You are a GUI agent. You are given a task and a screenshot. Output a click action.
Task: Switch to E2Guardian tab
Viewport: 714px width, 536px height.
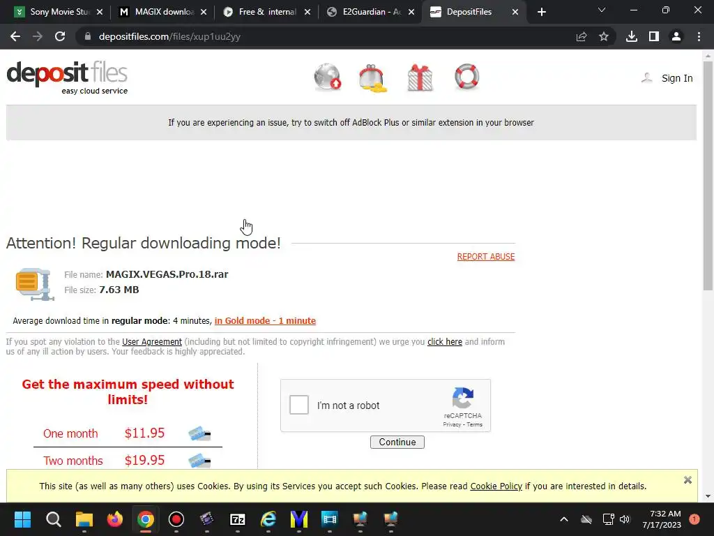[x=371, y=12]
